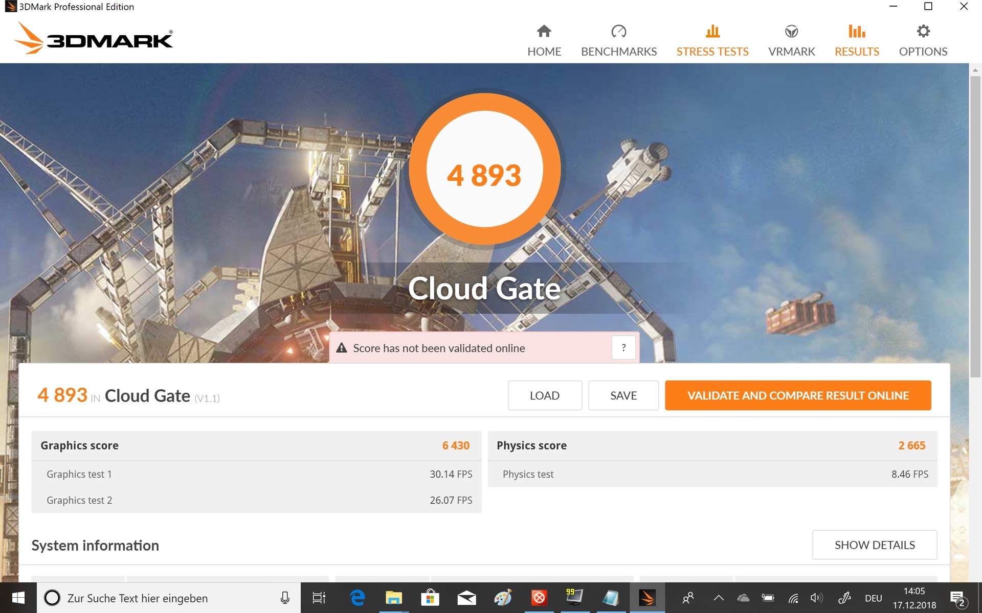Open File Explorer from the taskbar
Screen dimensions: 982x613
393,598
